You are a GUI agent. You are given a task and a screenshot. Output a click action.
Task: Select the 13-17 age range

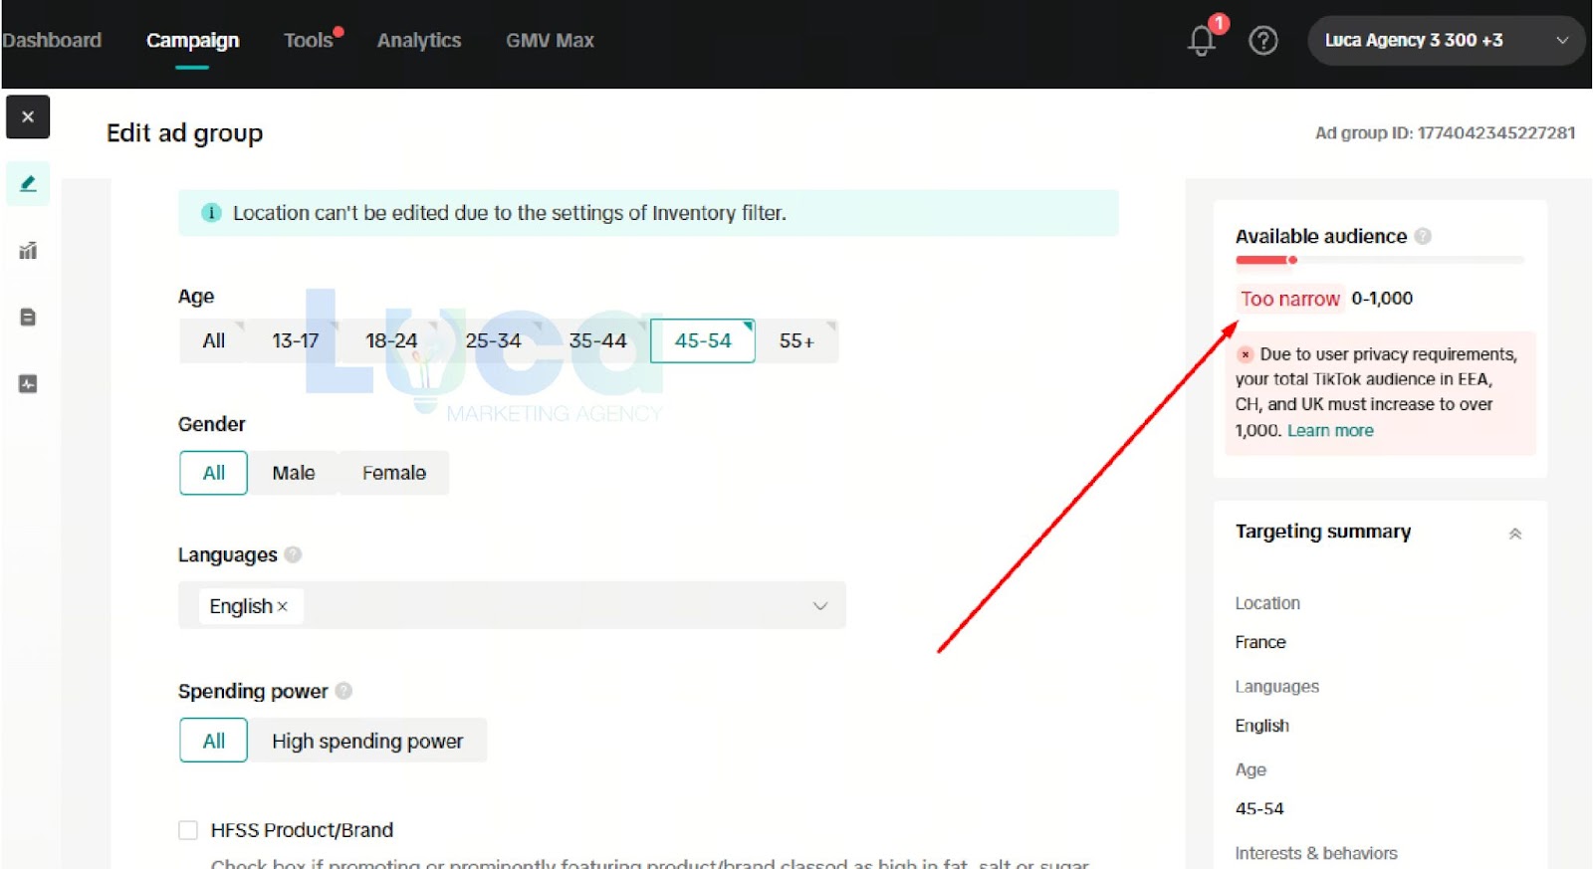tap(296, 341)
